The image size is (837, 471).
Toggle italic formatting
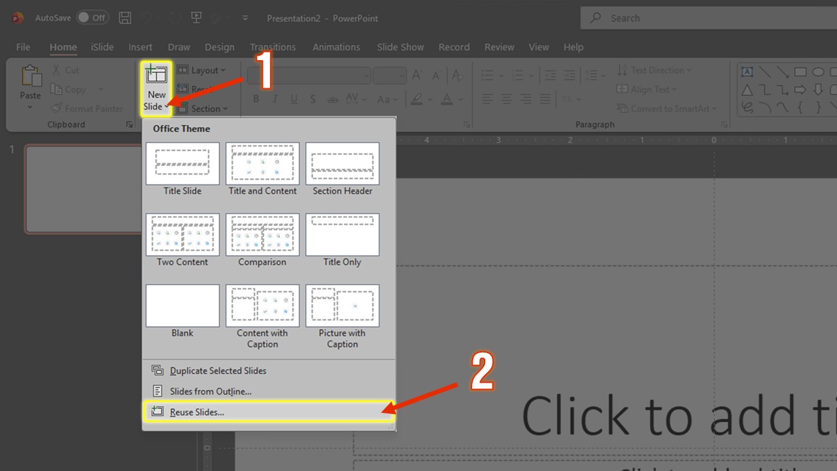click(275, 99)
